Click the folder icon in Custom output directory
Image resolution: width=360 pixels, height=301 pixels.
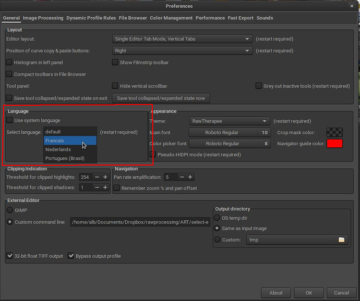(342, 240)
